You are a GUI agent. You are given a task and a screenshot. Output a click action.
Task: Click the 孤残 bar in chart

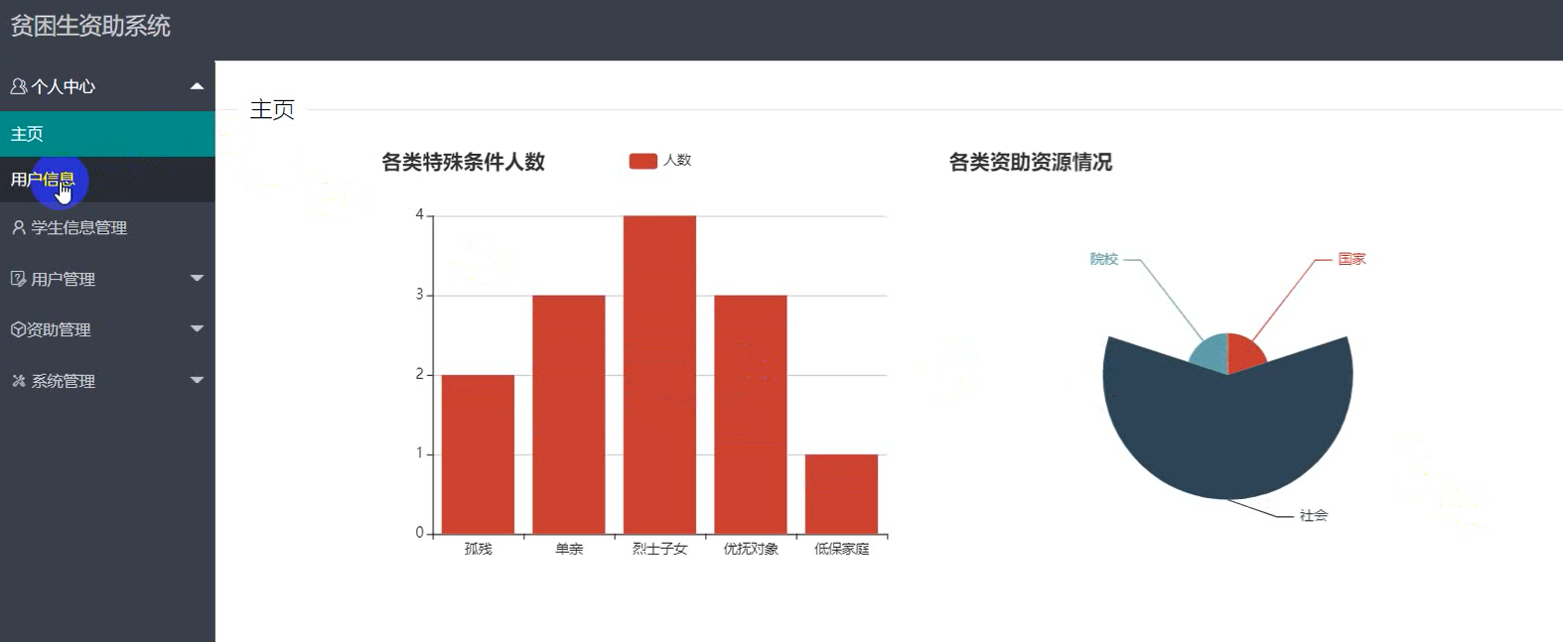478,454
